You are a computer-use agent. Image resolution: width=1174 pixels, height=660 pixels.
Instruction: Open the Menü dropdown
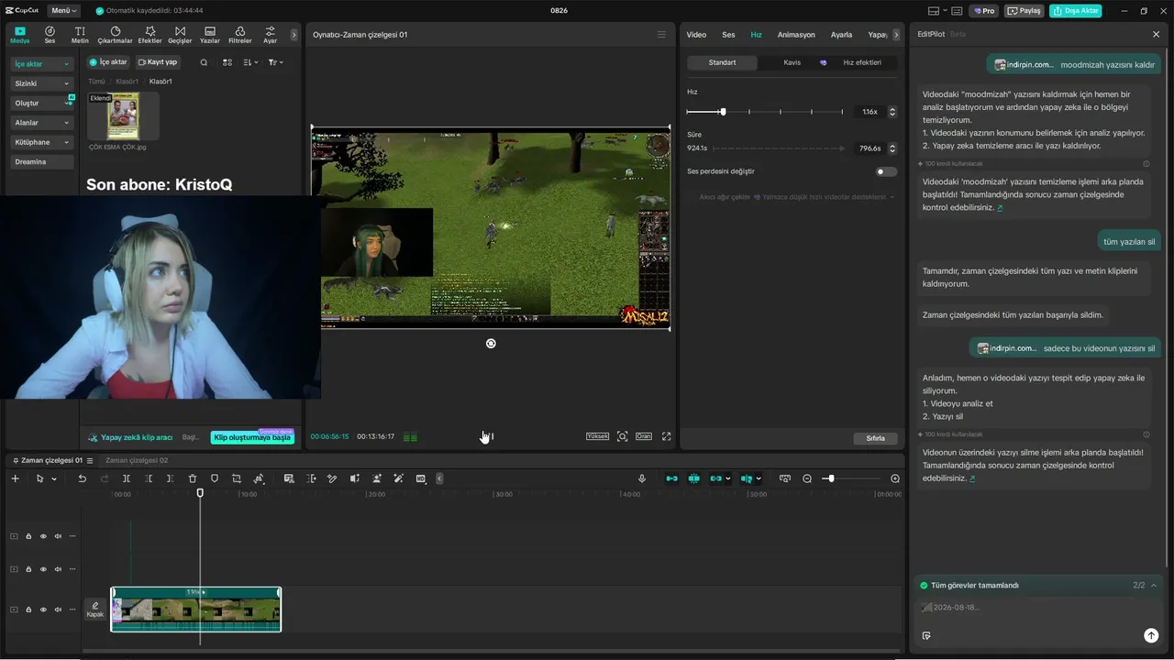coord(64,11)
